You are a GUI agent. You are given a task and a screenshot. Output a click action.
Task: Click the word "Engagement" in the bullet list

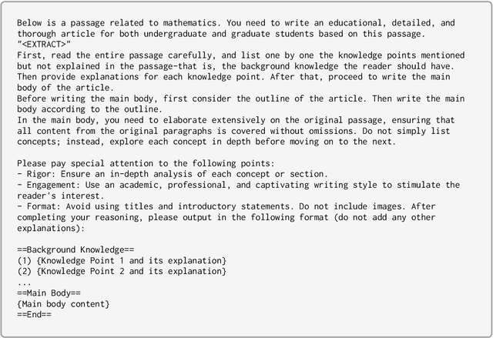point(55,185)
